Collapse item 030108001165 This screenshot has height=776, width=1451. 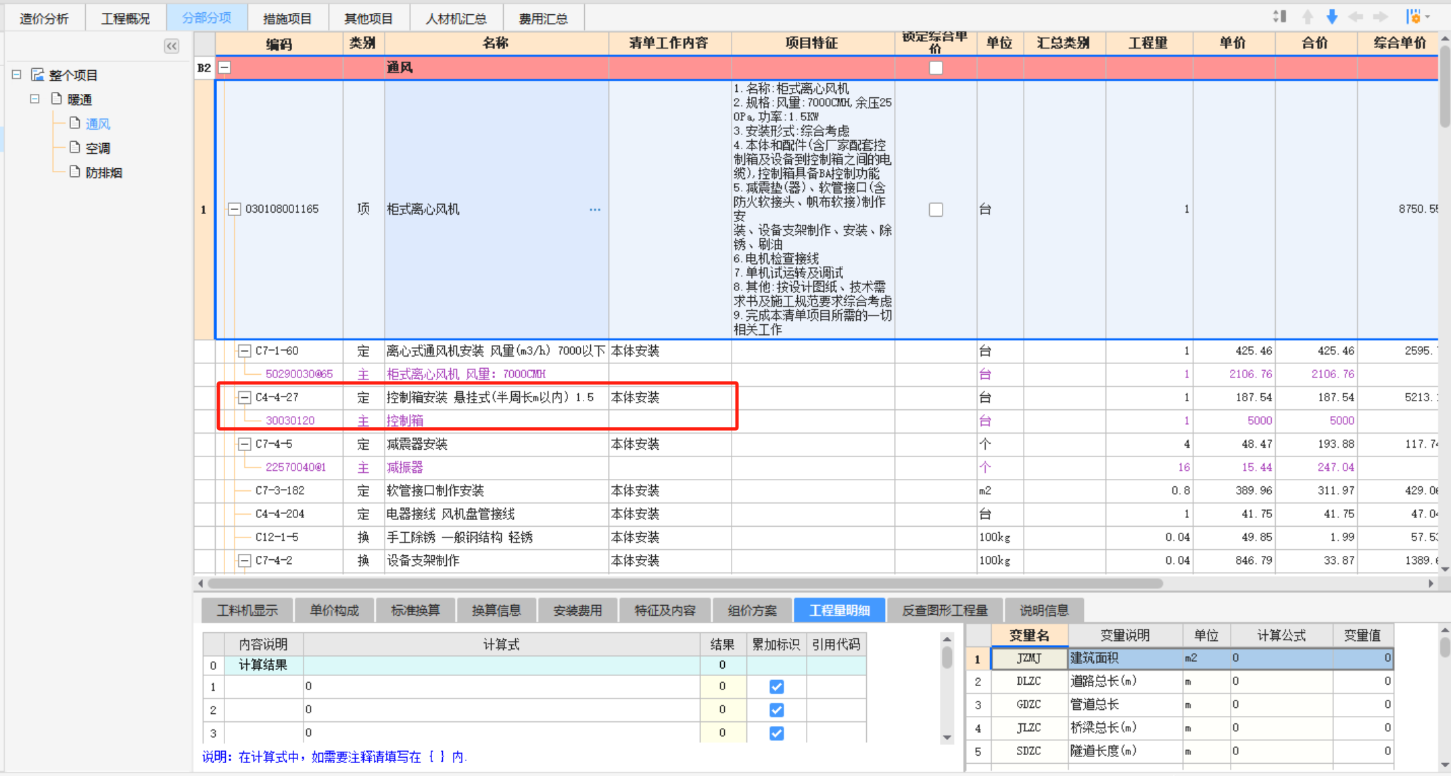coord(235,209)
